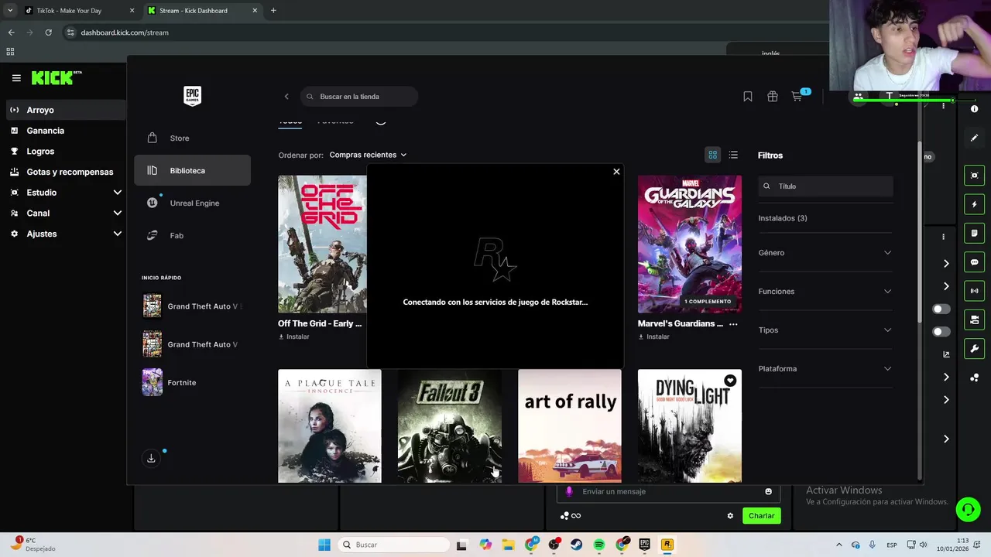
Task: Click the Kick info icon
Action: (x=974, y=109)
